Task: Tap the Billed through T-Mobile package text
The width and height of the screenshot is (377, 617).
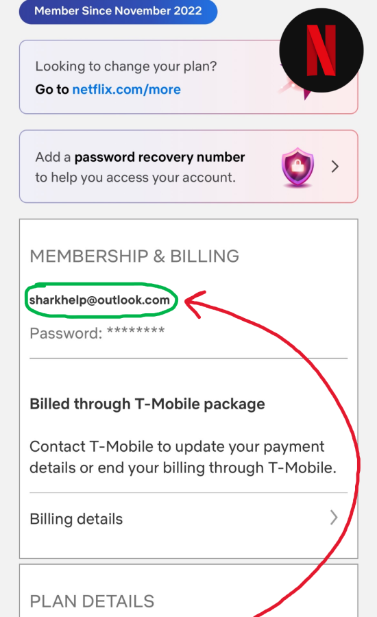Action: tap(147, 404)
